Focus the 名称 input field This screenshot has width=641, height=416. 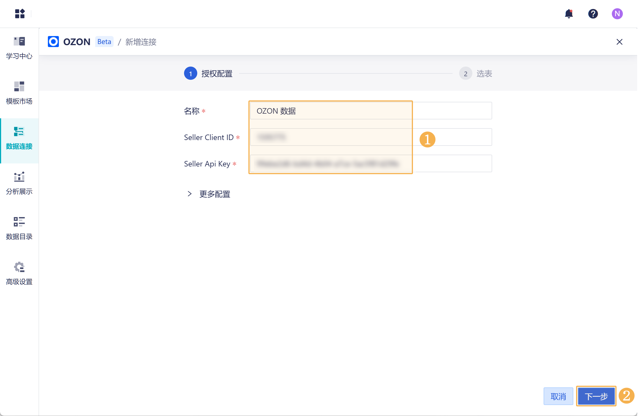click(371, 111)
